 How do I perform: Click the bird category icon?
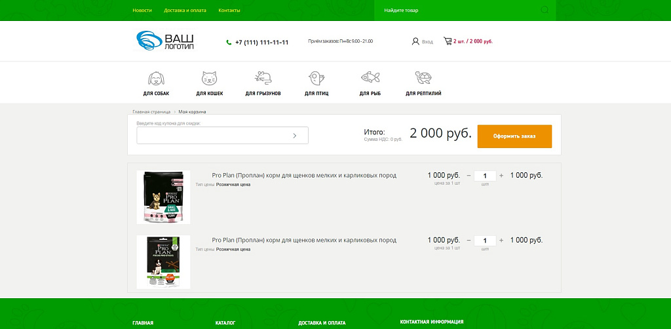coord(316,78)
